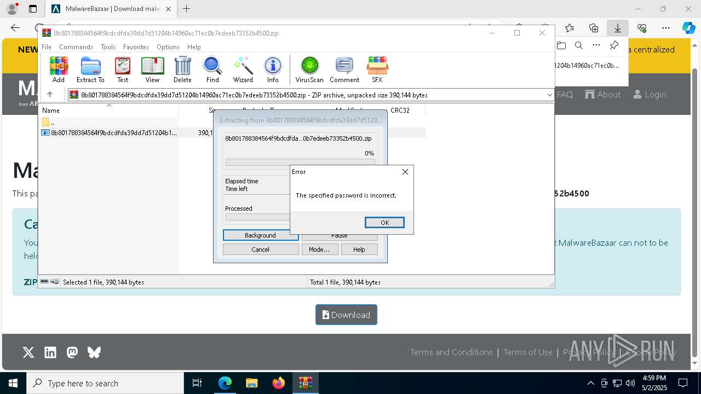Click the key icon in WinRAR status bar
The width and height of the screenshot is (701, 394).
click(55, 282)
